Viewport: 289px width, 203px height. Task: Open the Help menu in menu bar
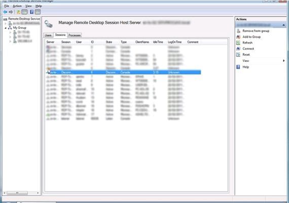coord(39,6)
